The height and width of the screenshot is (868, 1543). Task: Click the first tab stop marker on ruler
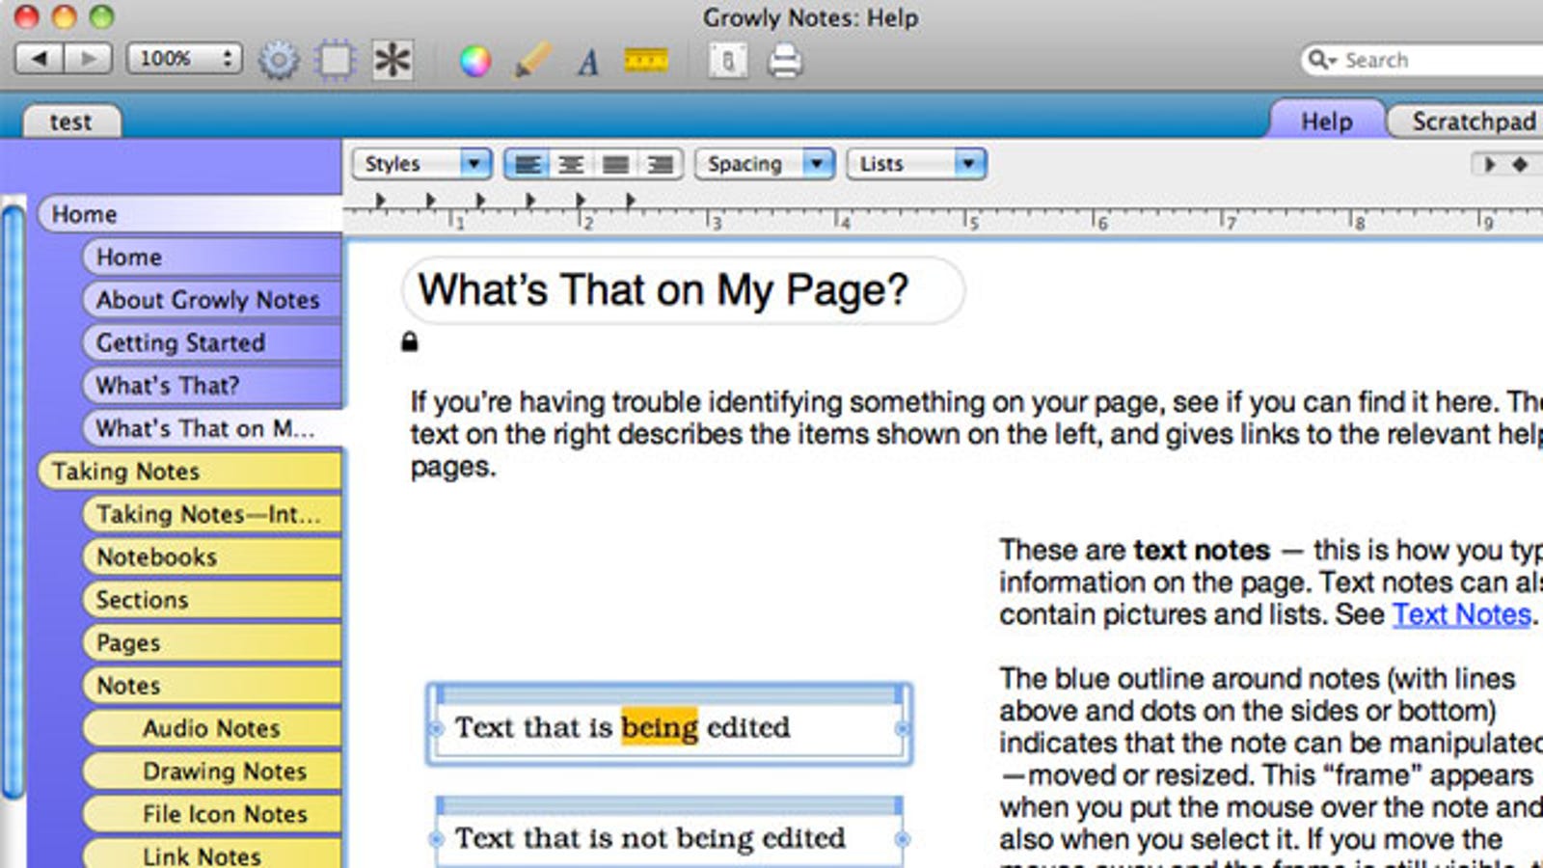point(380,201)
